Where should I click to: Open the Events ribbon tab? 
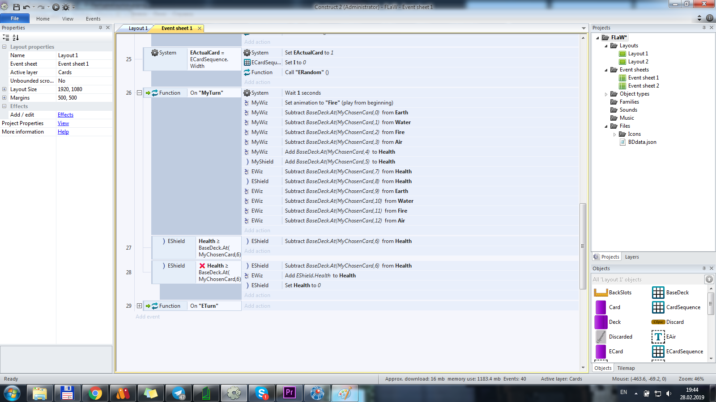[93, 19]
